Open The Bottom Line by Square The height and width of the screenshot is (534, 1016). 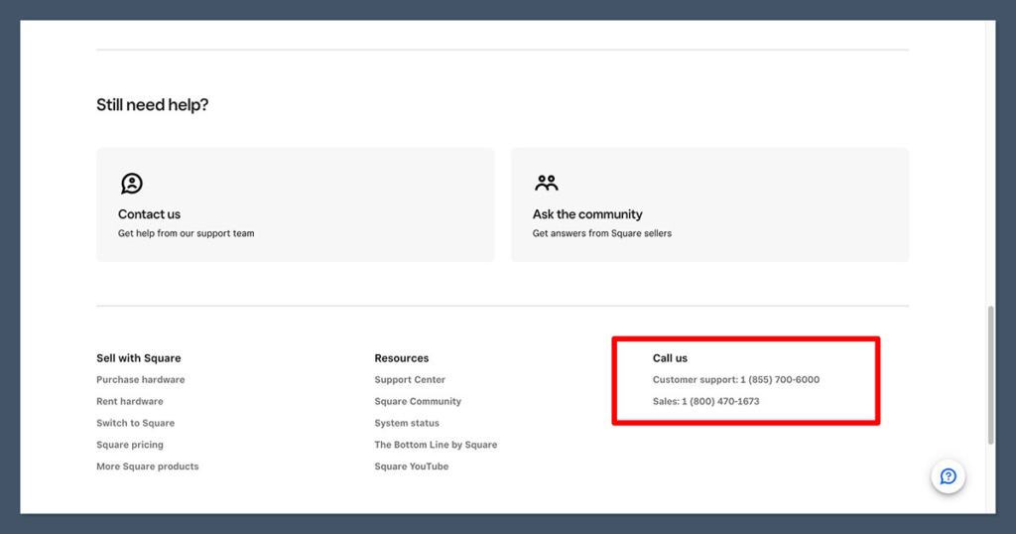[436, 446]
